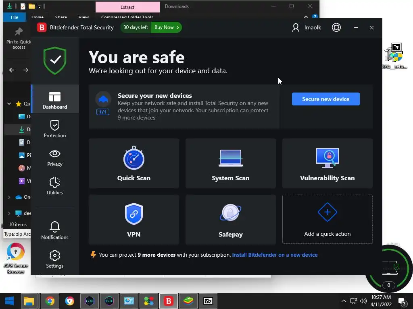Open the Share tab in Explorer
The image size is (413, 309).
pyautogui.click(x=61, y=17)
